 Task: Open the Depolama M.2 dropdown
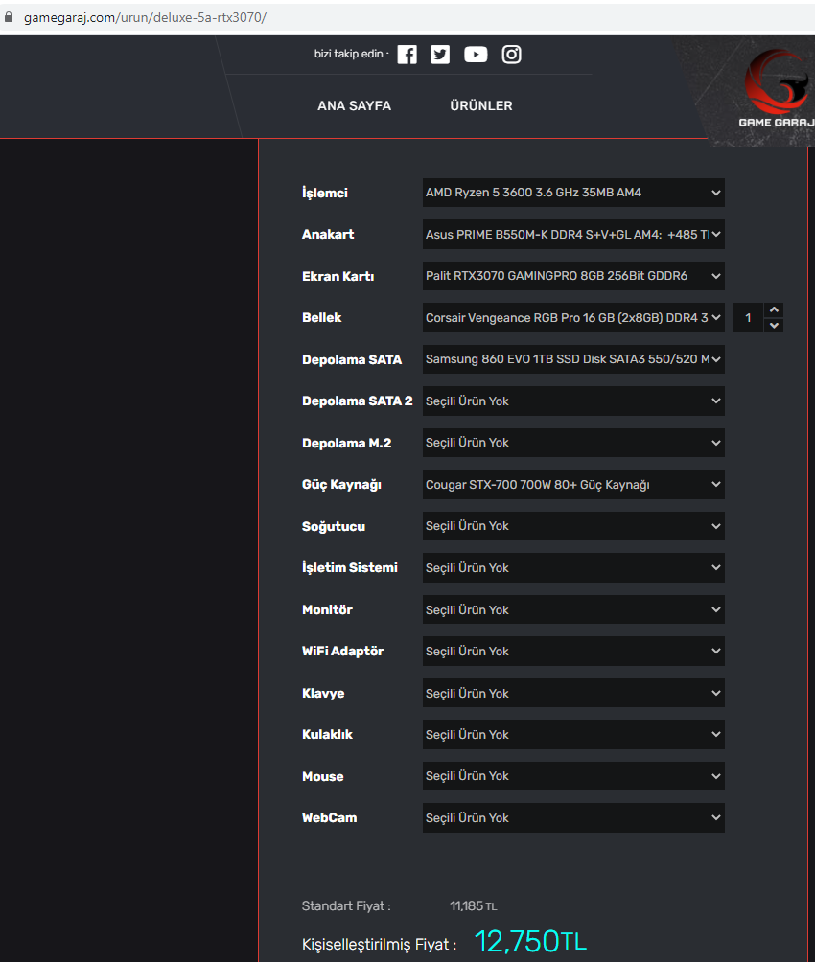click(x=573, y=443)
